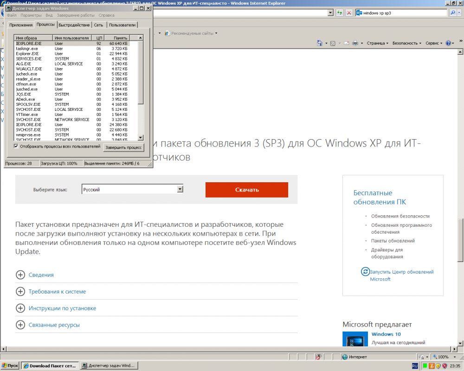The width and height of the screenshot is (464, 371).
Task: Click the red Скачать button
Action: [246, 190]
